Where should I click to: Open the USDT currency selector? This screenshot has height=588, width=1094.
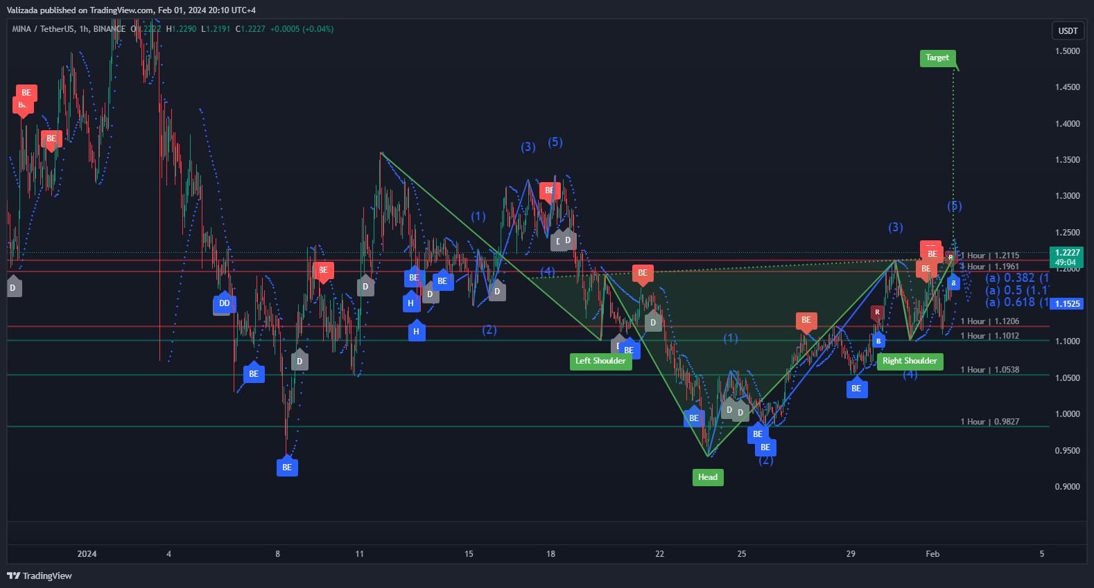(x=1068, y=30)
